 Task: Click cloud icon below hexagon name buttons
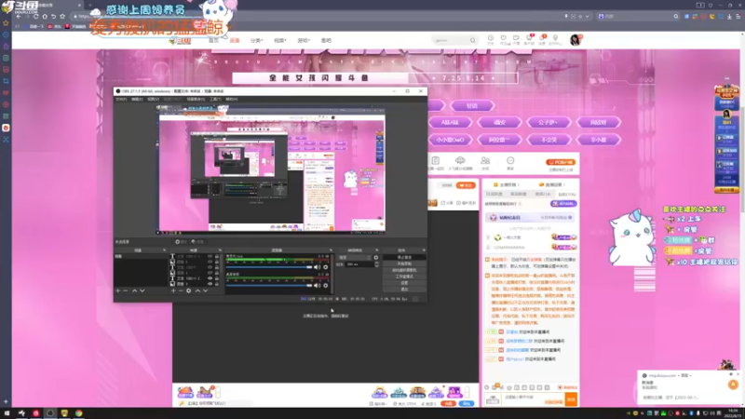click(x=460, y=160)
